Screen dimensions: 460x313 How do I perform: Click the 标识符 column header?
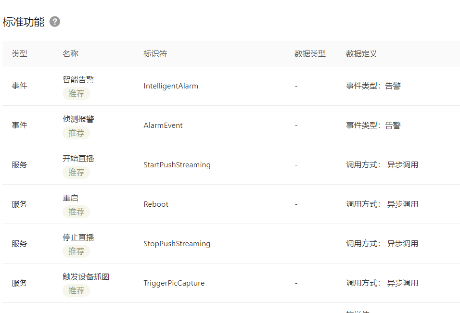(x=155, y=54)
